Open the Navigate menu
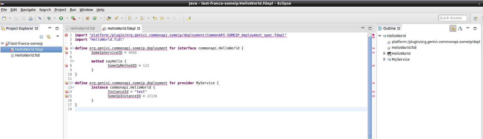The height and width of the screenshot is (139, 483). 28,10
